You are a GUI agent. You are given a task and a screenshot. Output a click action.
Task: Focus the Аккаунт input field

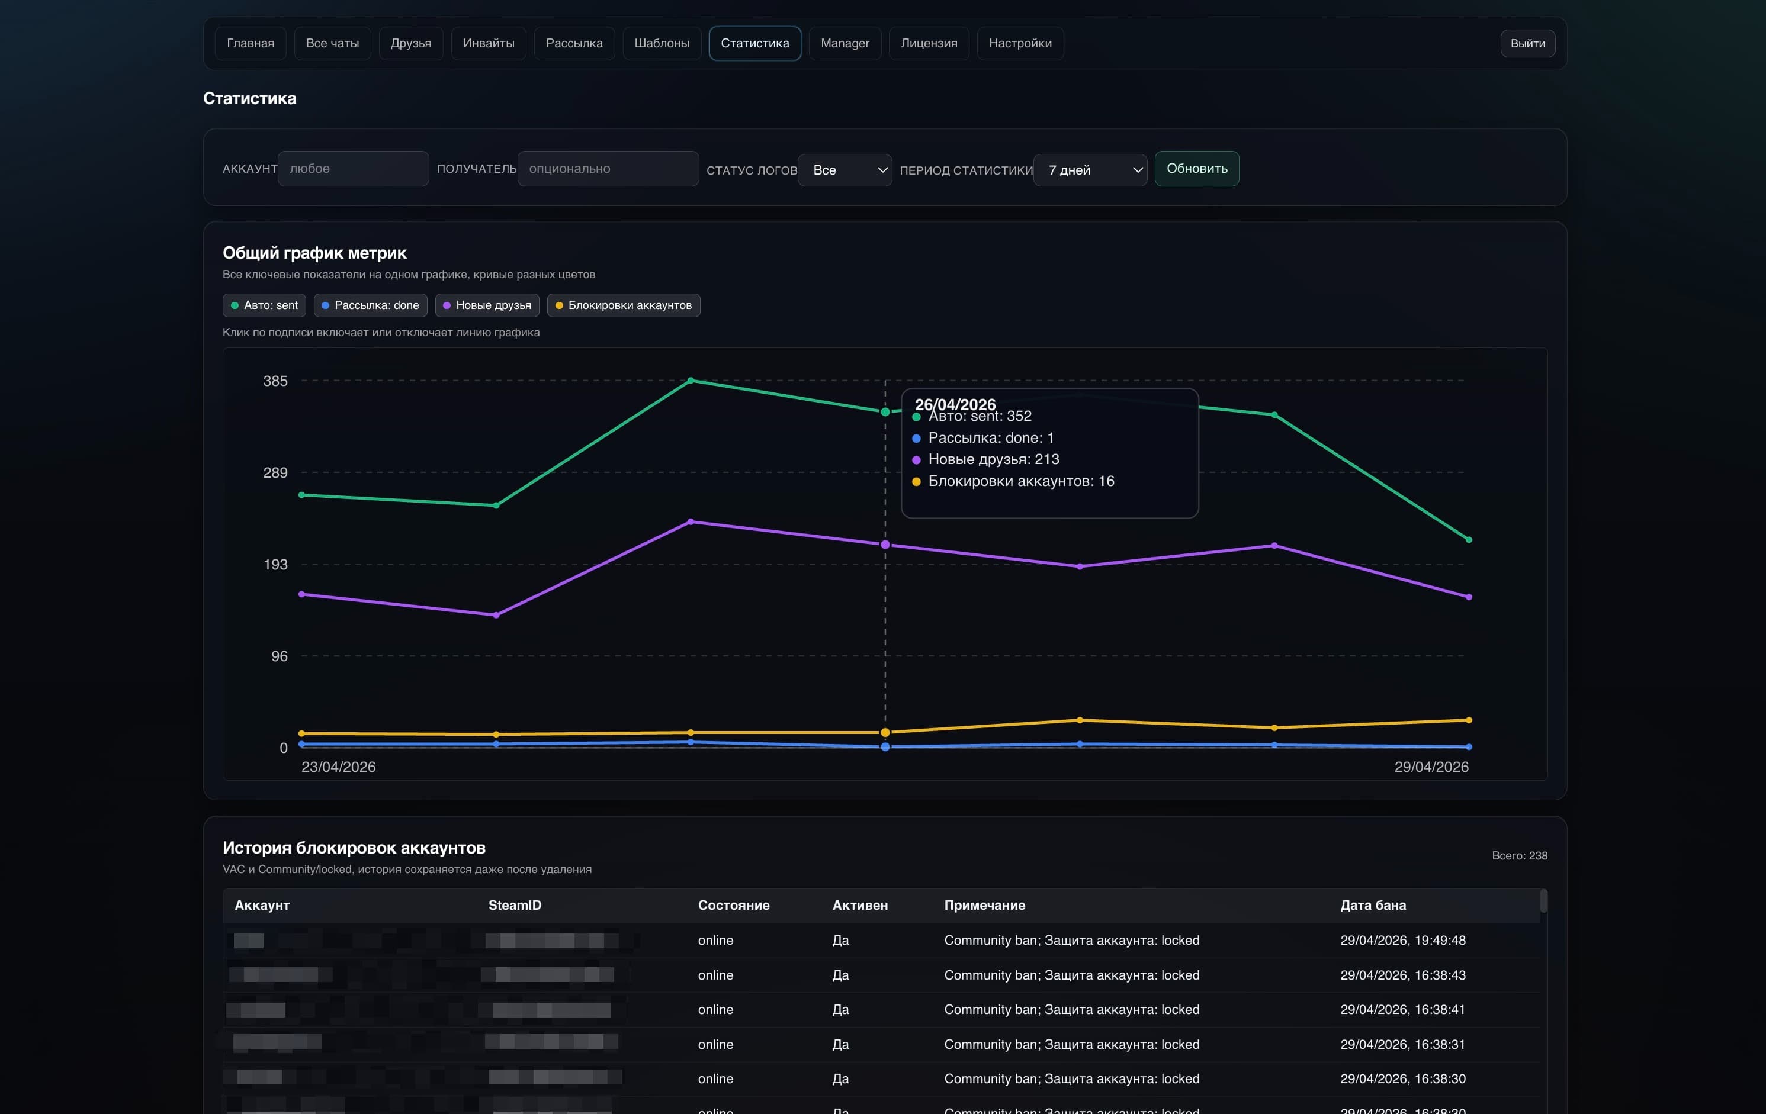[354, 169]
